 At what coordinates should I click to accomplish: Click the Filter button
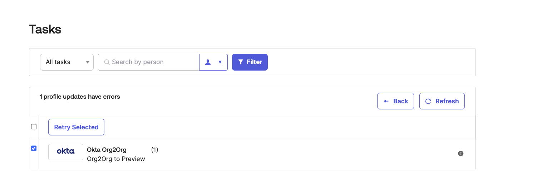click(x=250, y=62)
